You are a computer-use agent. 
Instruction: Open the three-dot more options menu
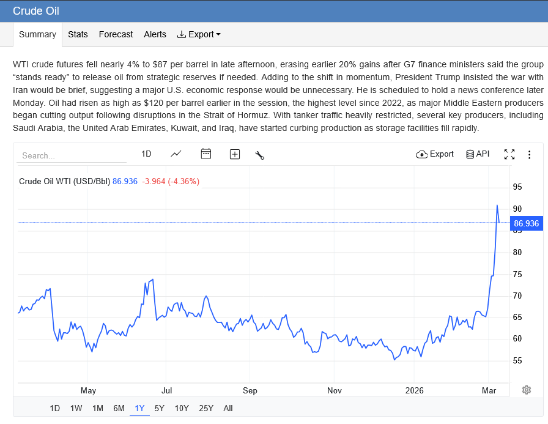529,155
